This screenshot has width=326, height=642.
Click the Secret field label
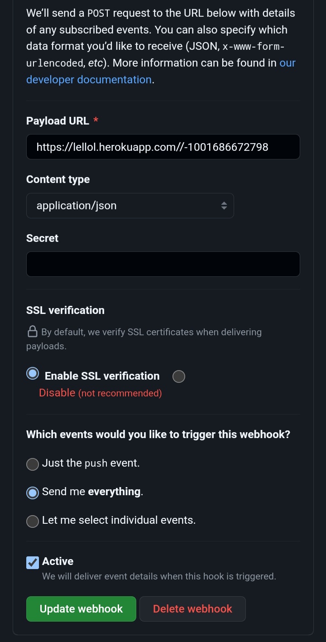click(x=42, y=238)
